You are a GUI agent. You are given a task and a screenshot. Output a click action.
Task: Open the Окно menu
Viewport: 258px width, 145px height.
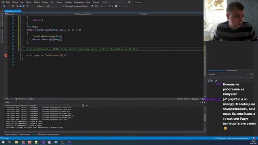click(88, 2)
